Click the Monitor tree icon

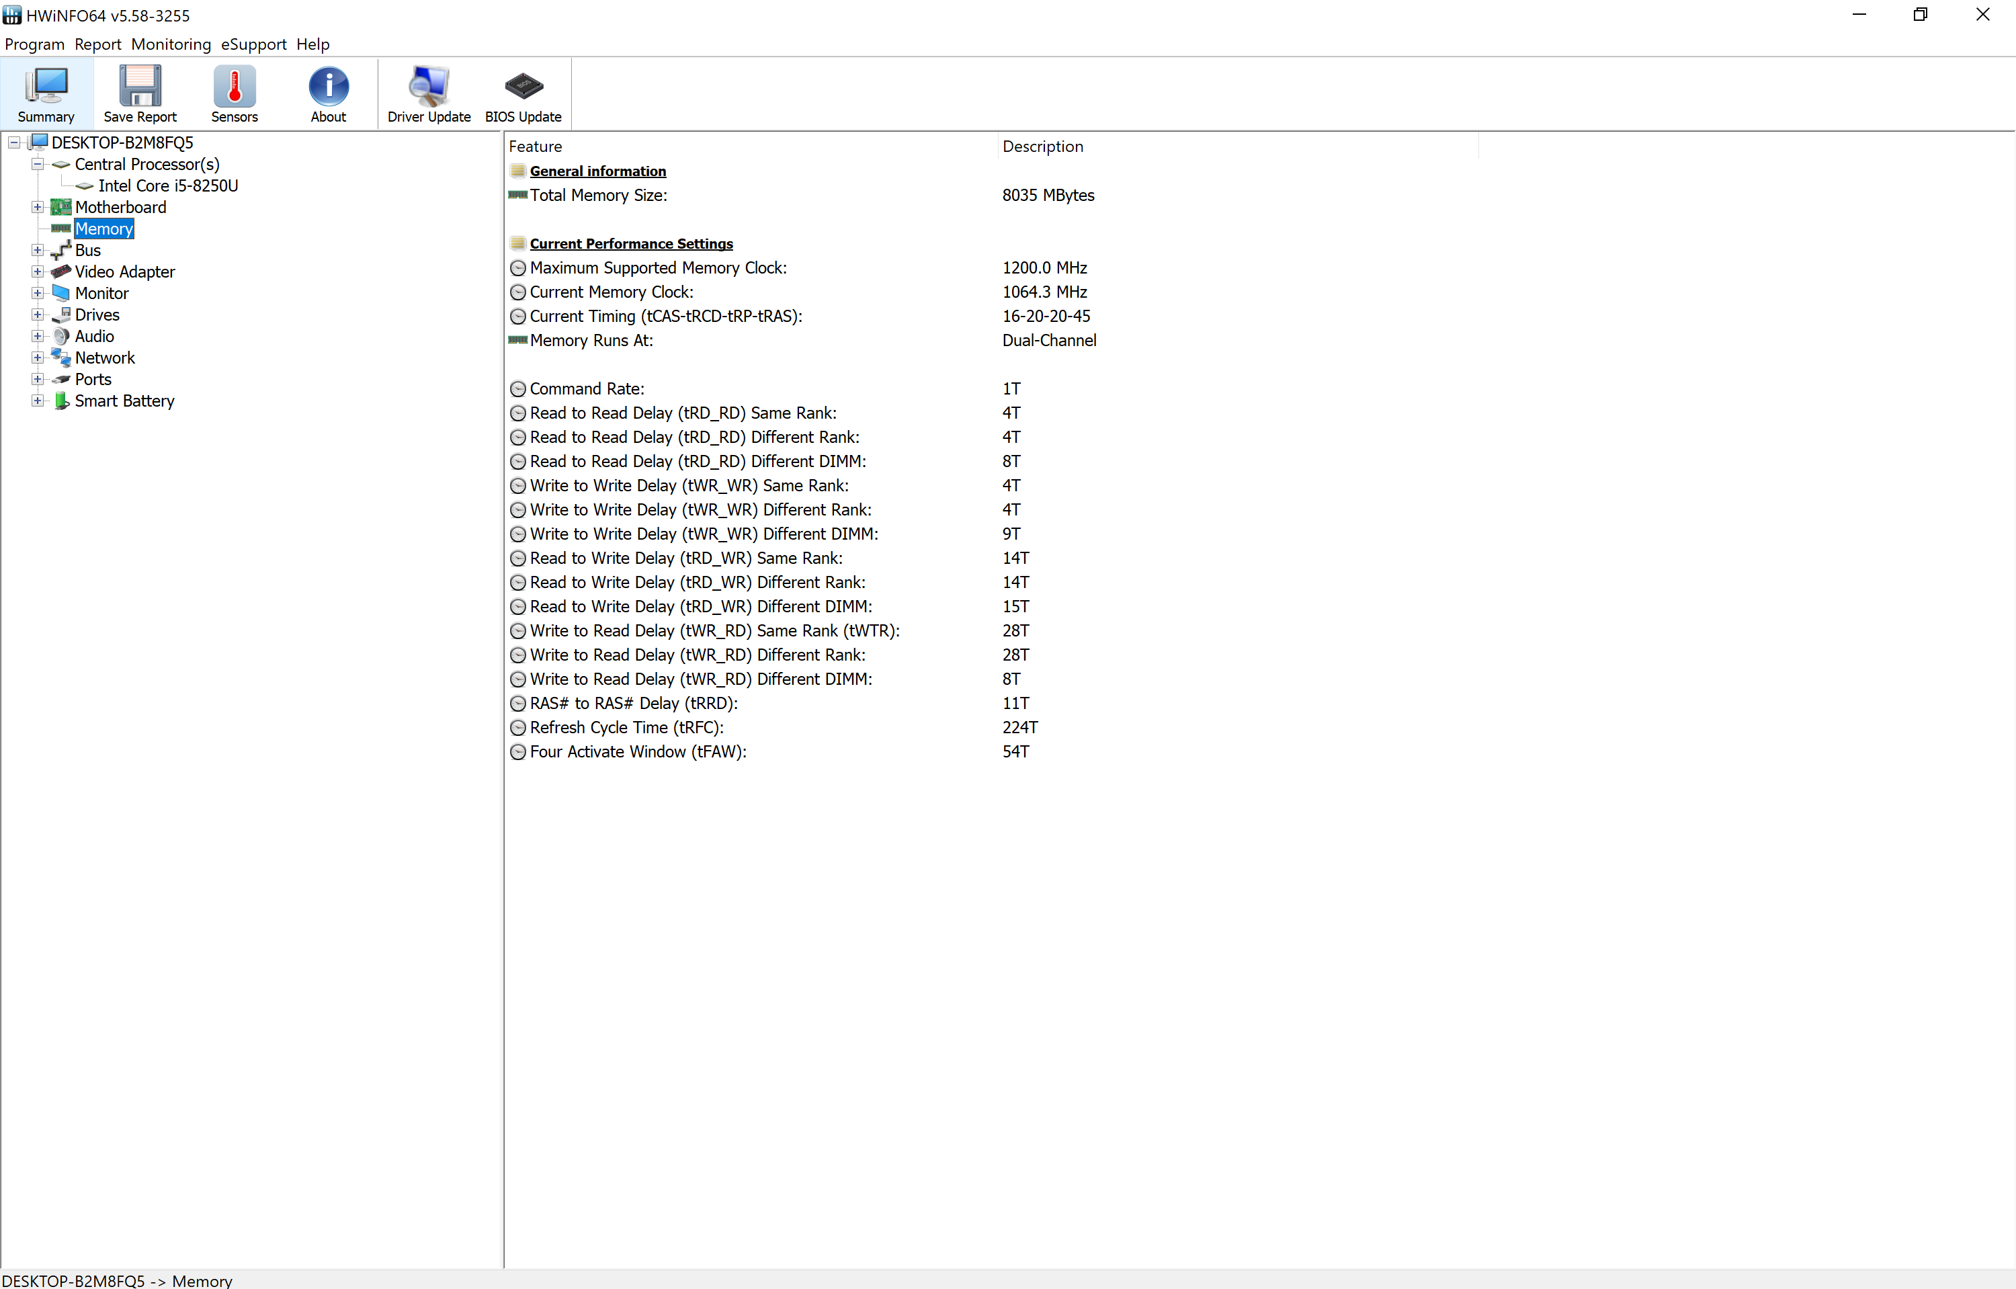61,293
